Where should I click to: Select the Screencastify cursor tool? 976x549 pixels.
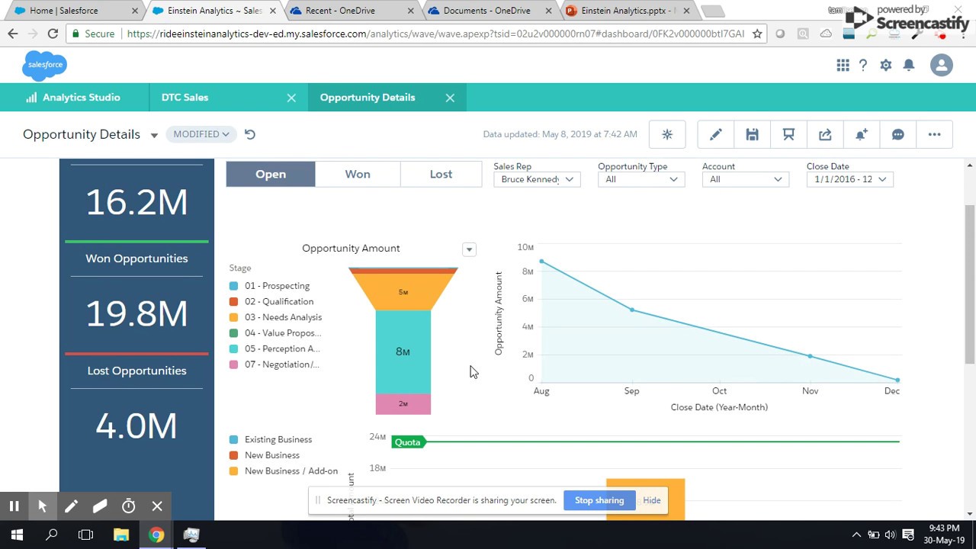coord(43,506)
